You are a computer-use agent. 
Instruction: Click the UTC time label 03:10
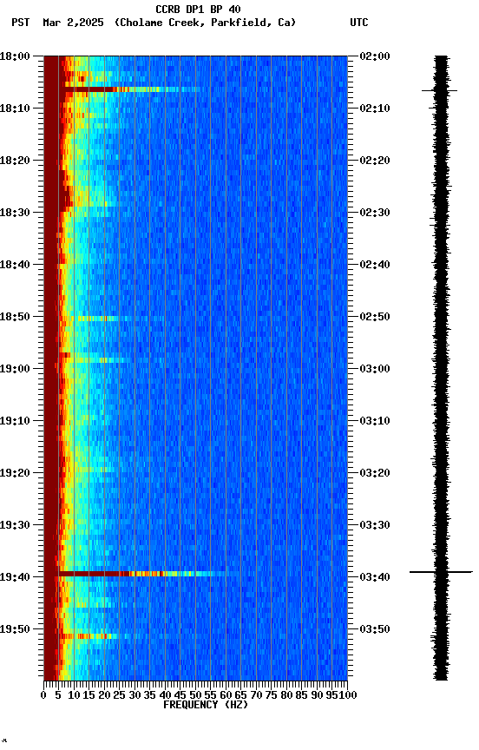375,421
